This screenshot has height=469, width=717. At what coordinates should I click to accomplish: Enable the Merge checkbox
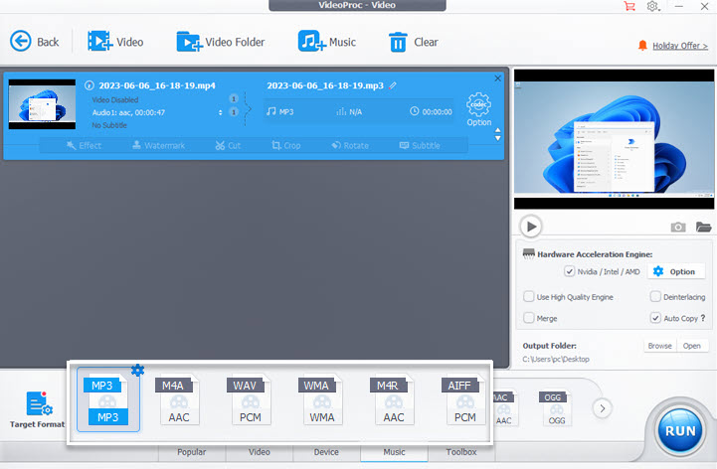pyautogui.click(x=529, y=318)
